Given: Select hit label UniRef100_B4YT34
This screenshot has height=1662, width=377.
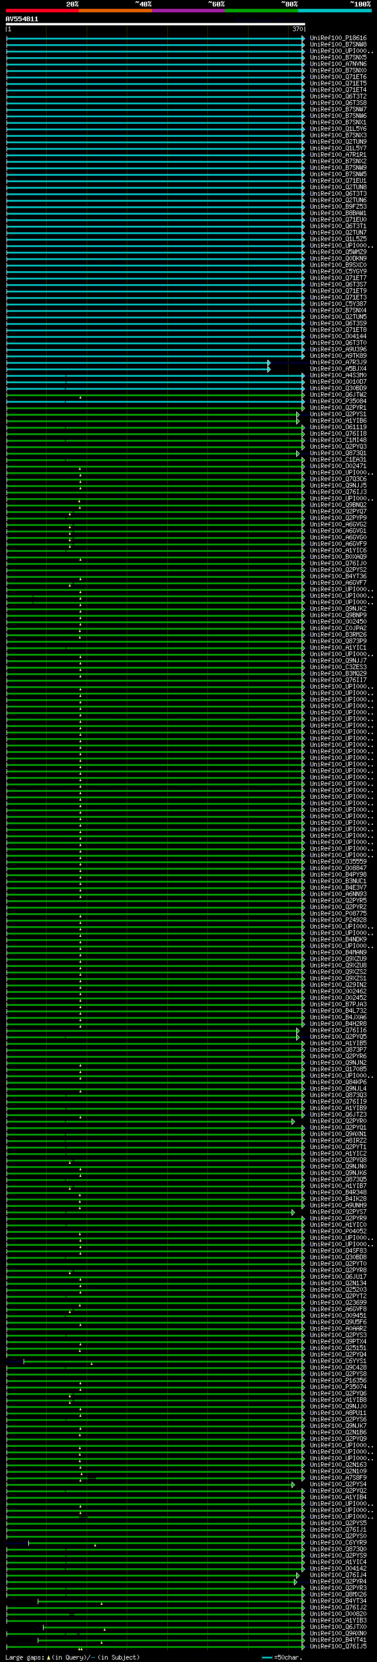Looking at the screenshot, I should [338, 1600].
